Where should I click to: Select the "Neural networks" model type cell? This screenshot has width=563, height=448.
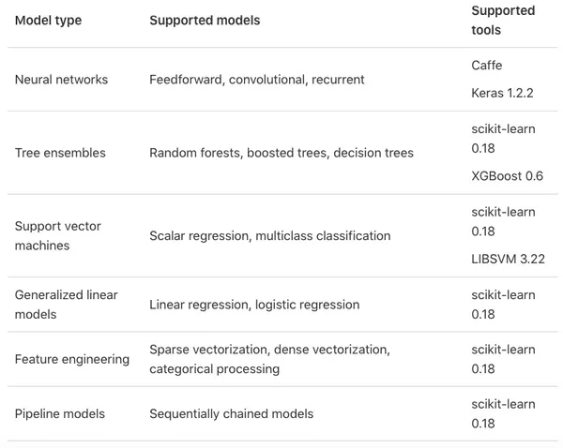pyautogui.click(x=61, y=80)
